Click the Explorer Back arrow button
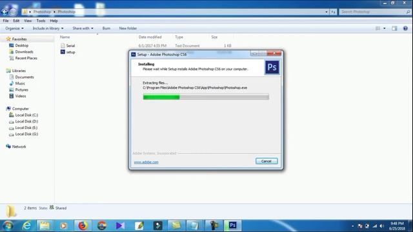 tap(5, 12)
